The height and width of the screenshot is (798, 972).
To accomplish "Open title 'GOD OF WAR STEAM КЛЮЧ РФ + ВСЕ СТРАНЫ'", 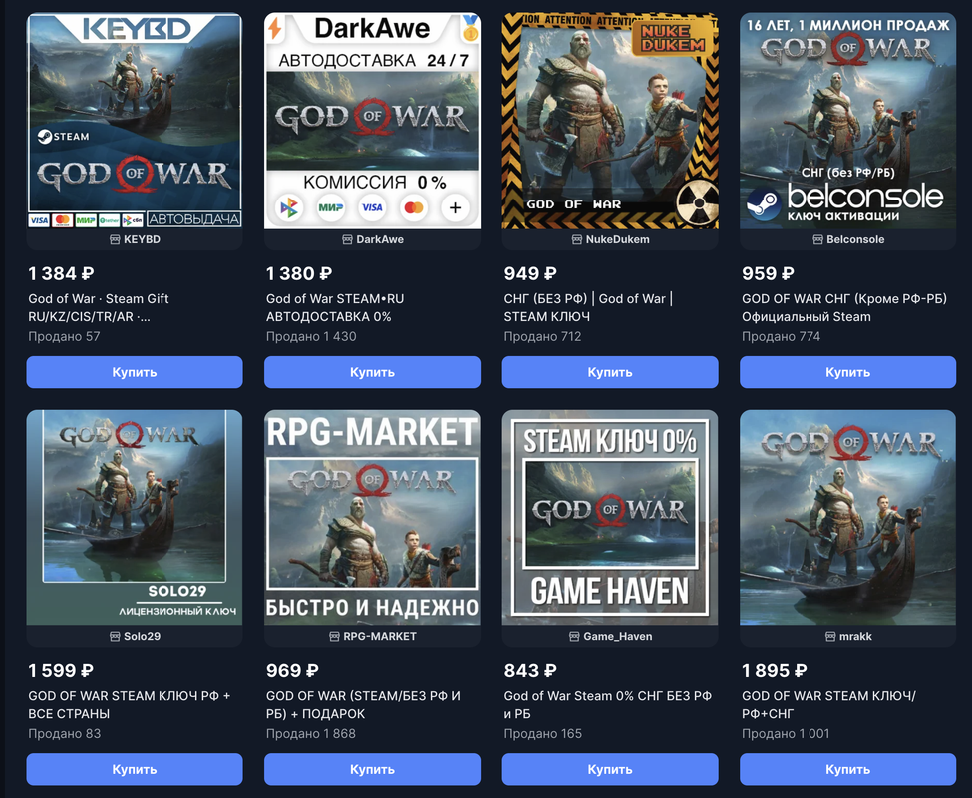I will (x=129, y=705).
